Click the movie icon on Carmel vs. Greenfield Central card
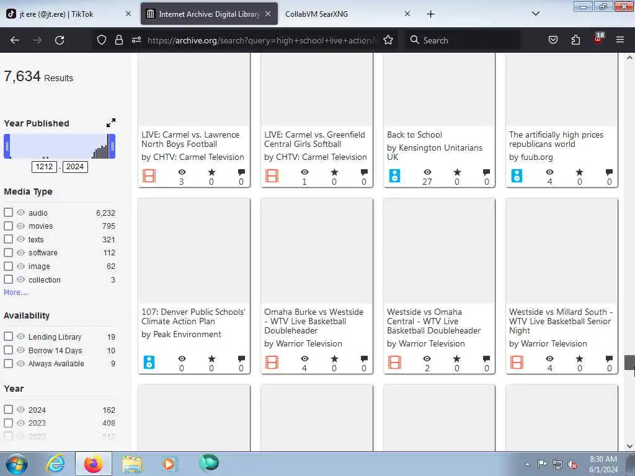The width and height of the screenshot is (635, 476). click(272, 176)
